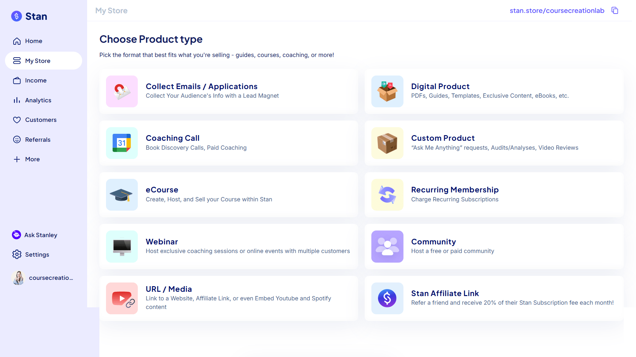Click the Community people icon
The image size is (636, 357).
(387, 247)
